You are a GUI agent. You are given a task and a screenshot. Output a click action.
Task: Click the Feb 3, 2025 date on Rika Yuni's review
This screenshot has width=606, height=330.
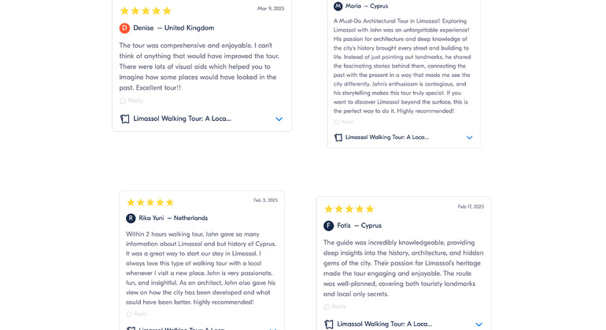265,200
